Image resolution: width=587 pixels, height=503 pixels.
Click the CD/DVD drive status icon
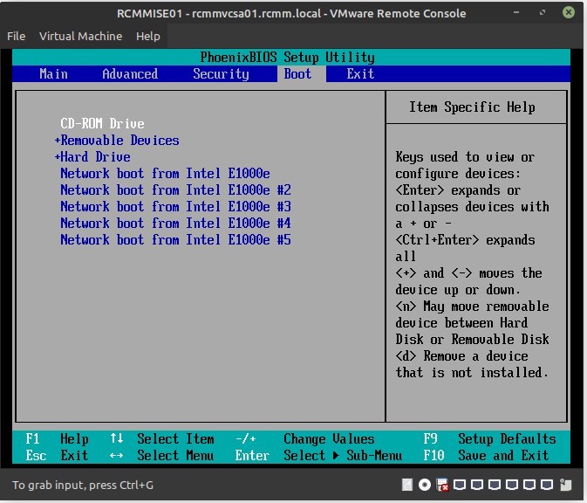tap(425, 485)
